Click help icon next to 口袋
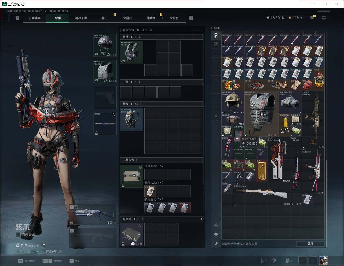Image resolution: width=344 pixels, height=266 pixels. (x=139, y=82)
